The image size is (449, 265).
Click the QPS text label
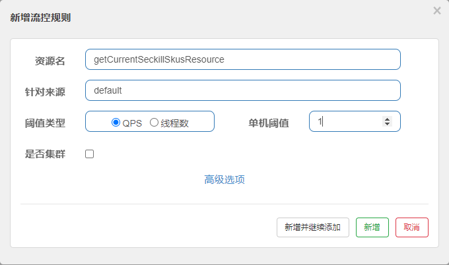132,123
